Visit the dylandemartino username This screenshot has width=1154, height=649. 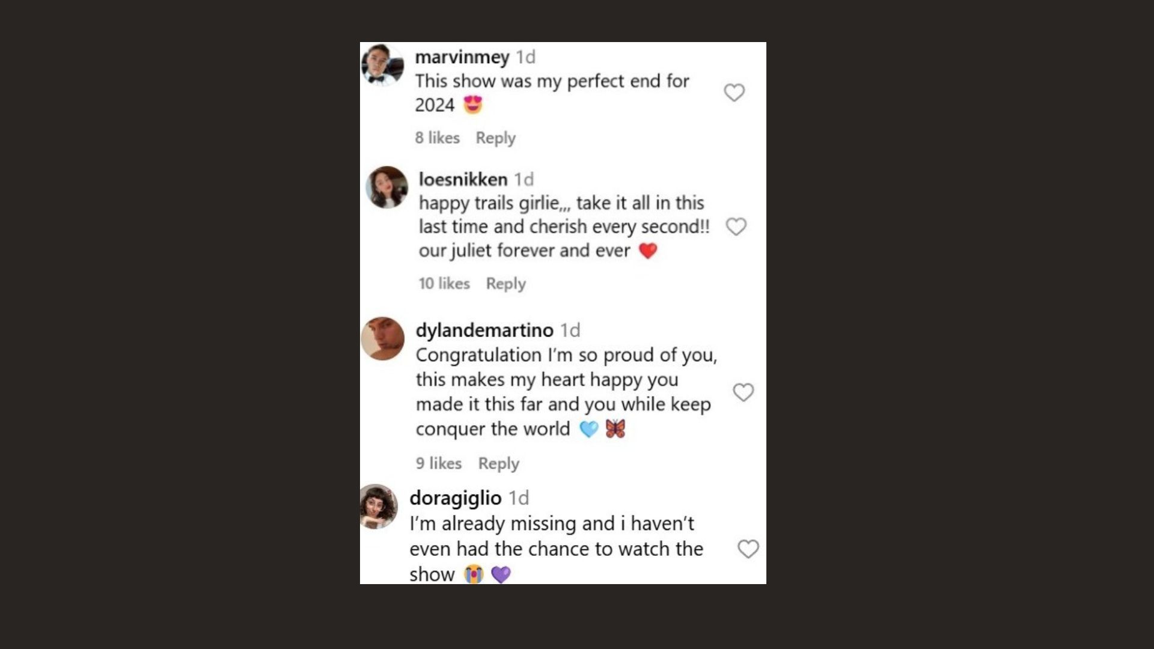click(484, 330)
